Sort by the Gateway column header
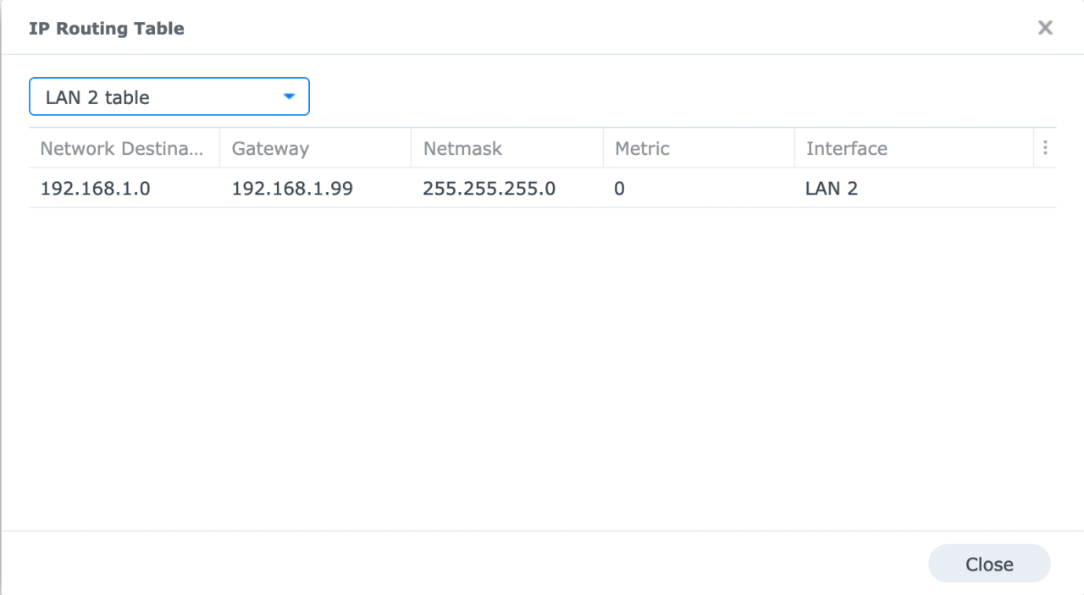Screen dimensions: 1084x595 pos(270,147)
